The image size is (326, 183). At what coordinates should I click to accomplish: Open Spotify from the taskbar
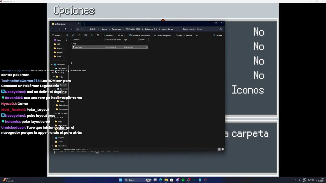(183, 180)
